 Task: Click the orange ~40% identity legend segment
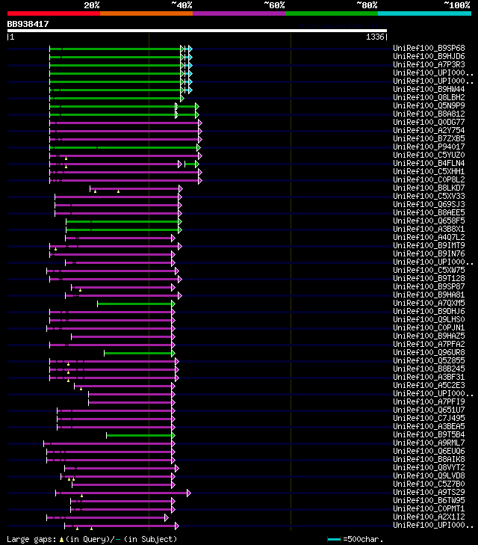(x=146, y=13)
